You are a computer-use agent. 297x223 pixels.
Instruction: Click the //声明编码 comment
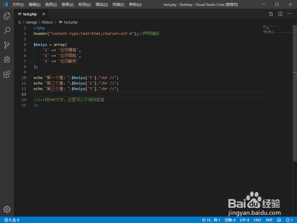click(x=149, y=34)
